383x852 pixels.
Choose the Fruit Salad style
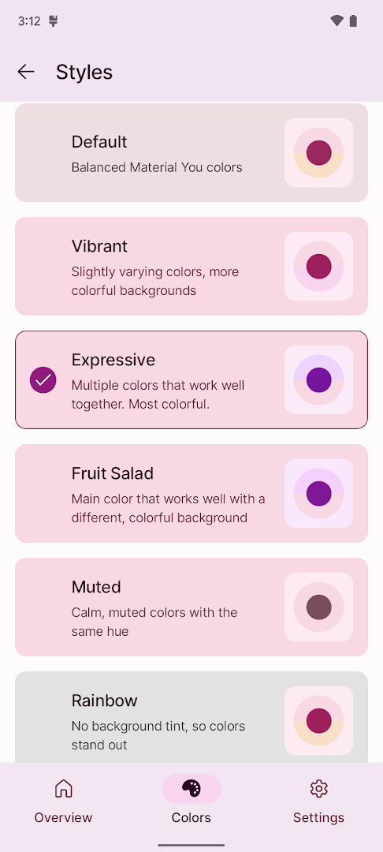point(191,493)
